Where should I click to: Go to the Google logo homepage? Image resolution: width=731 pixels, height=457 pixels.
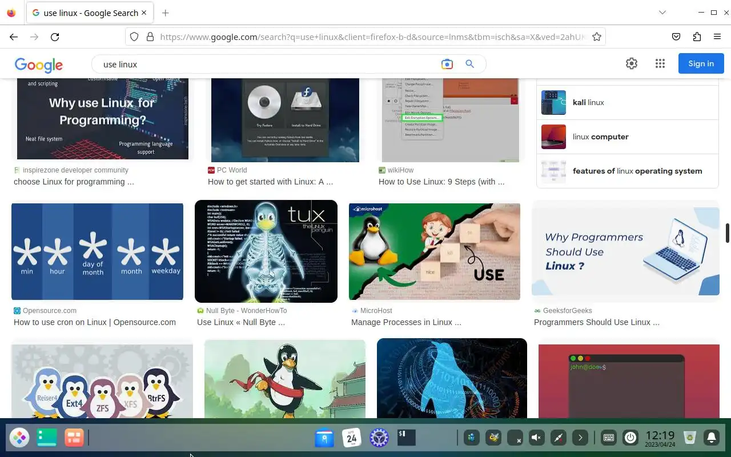tap(39, 65)
